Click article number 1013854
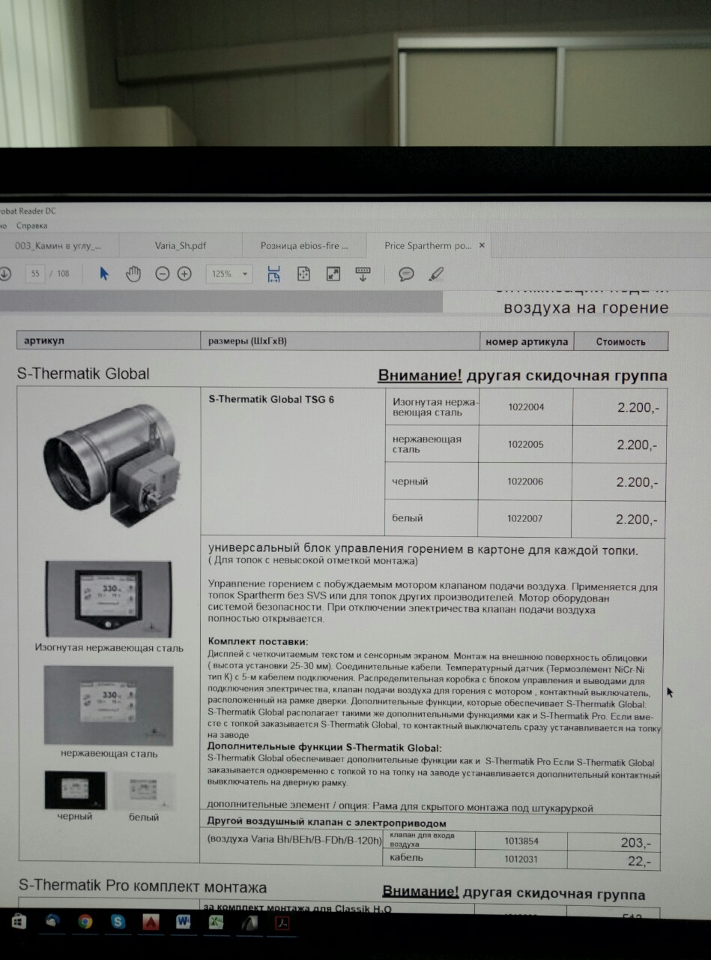 pyautogui.click(x=521, y=841)
